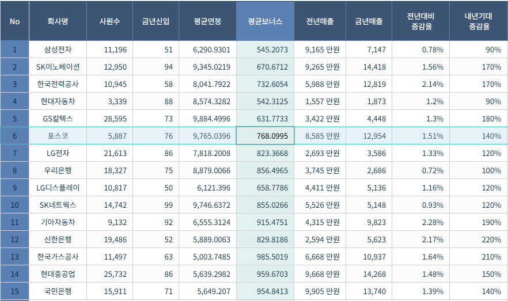The image size is (508, 301).
Task: Click the 전년매출 column header
Action: pyautogui.click(x=320, y=21)
